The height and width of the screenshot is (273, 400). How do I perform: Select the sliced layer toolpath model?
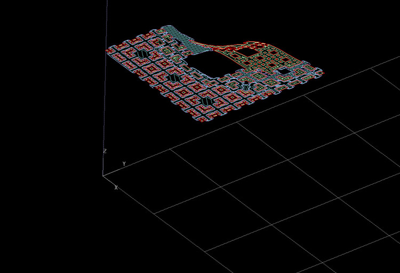(215, 74)
